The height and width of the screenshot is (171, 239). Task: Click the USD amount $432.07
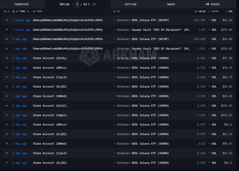tap(226, 115)
